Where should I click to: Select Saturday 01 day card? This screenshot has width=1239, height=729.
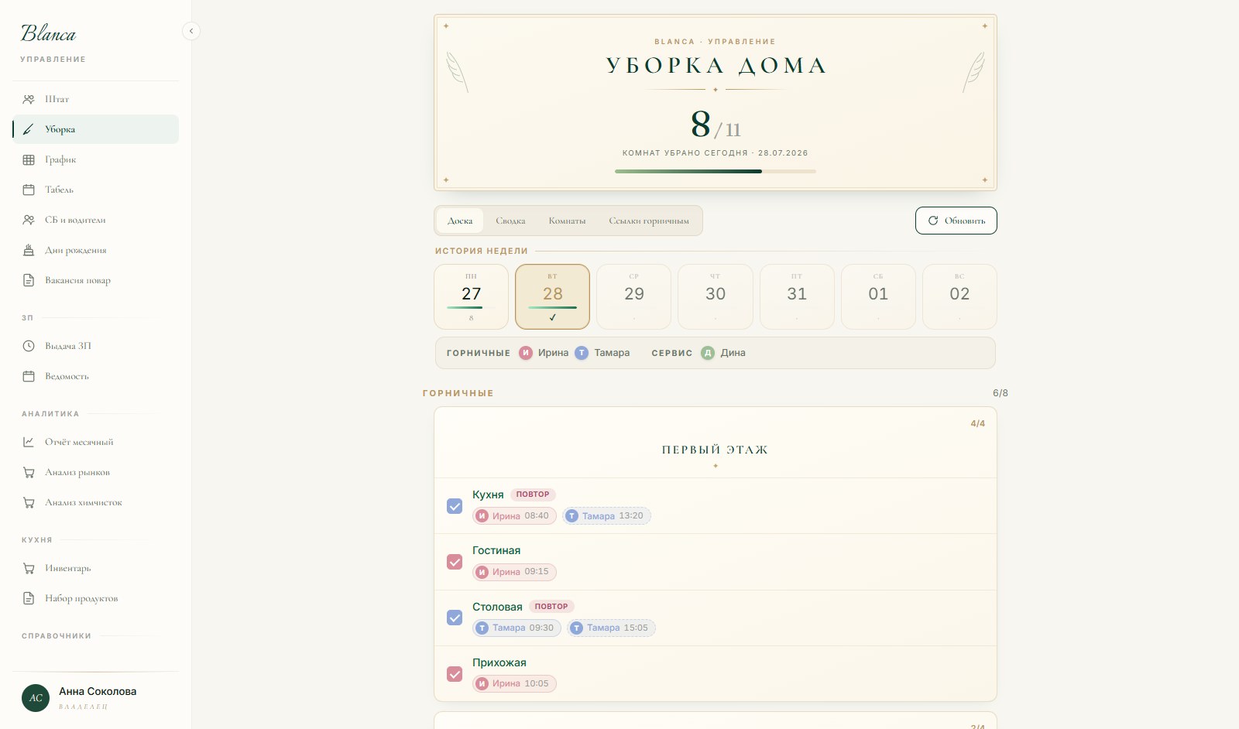click(x=878, y=297)
